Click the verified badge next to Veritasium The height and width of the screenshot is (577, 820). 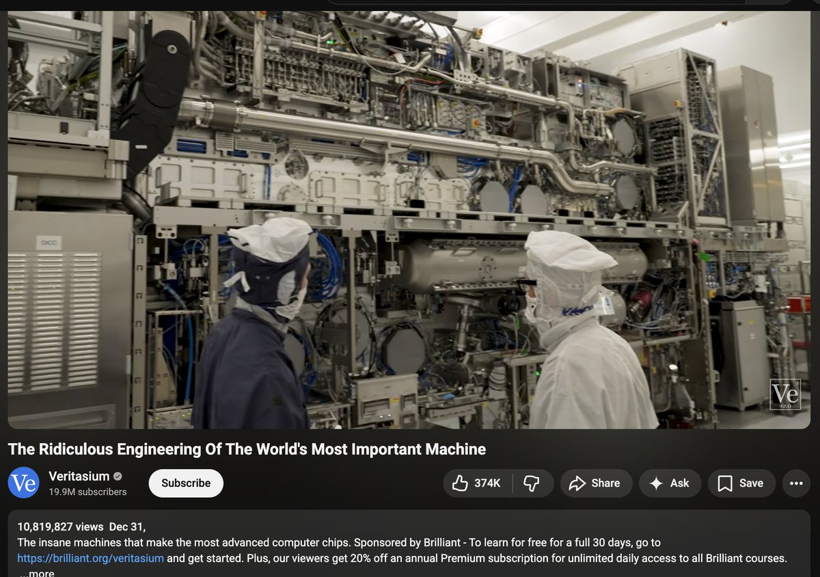click(118, 477)
